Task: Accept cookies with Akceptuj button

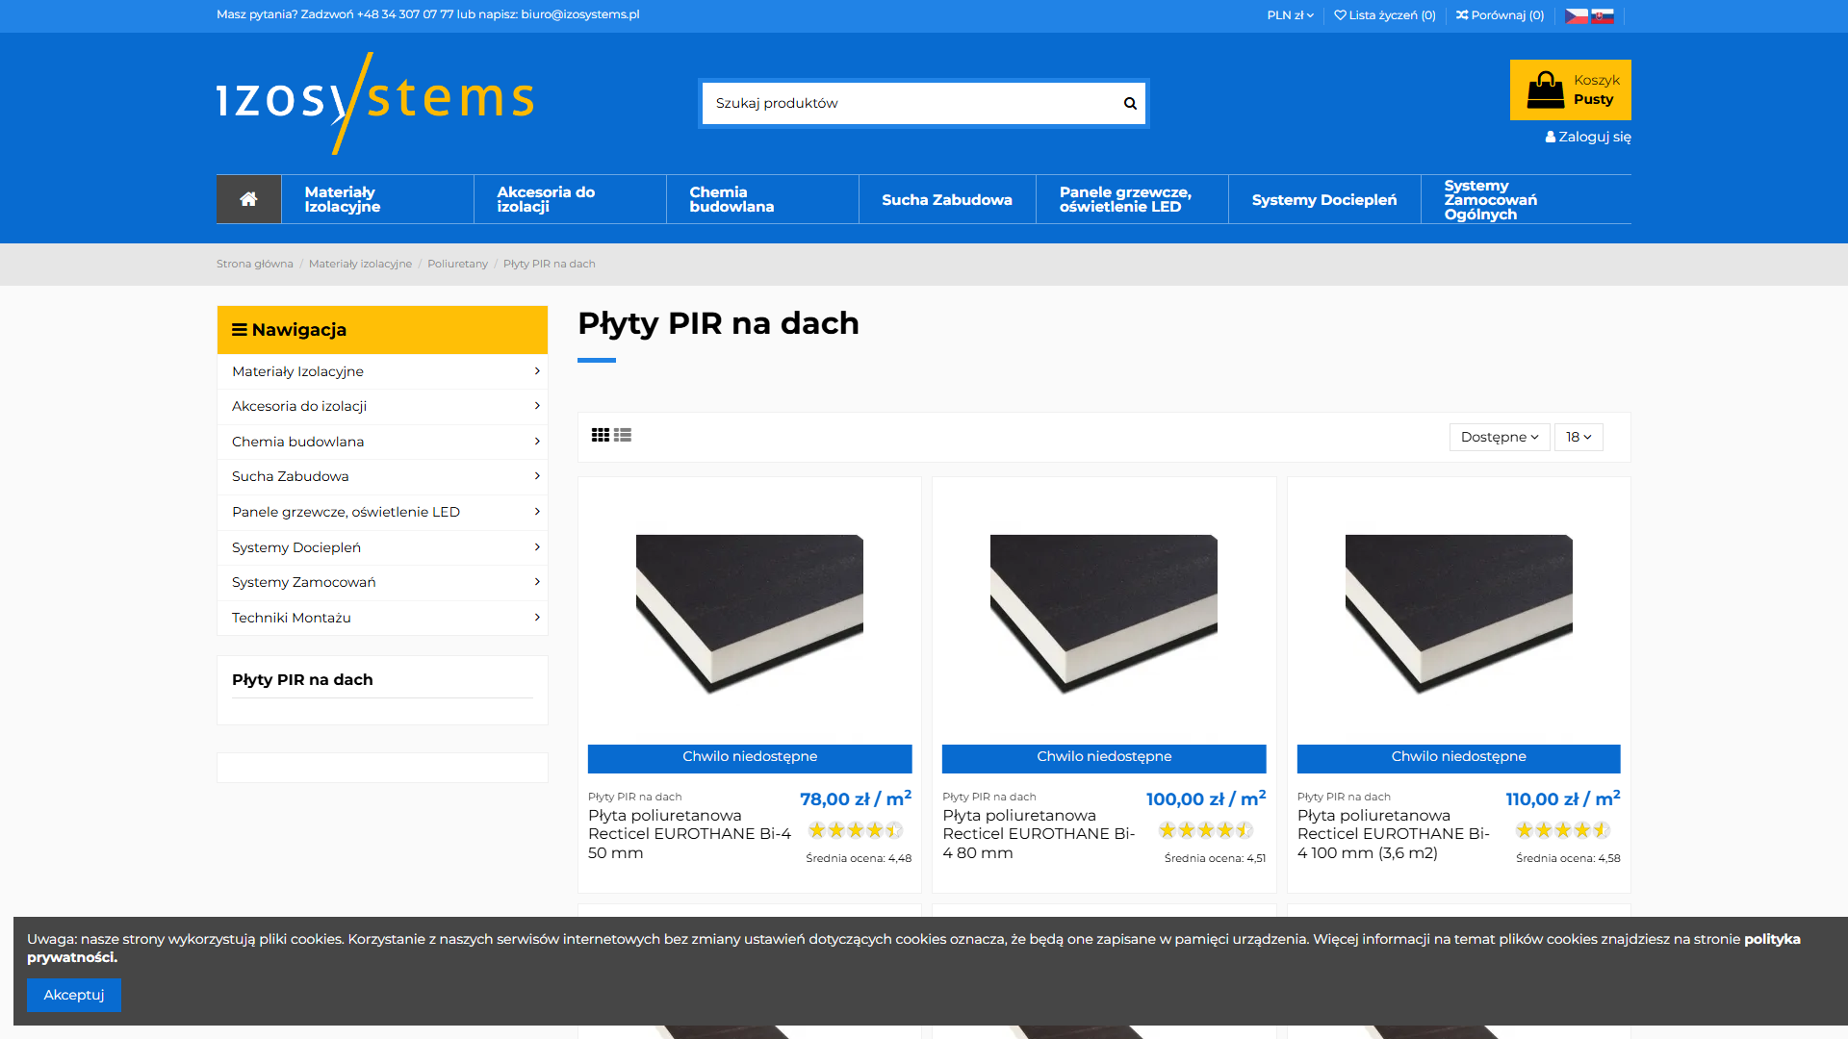Action: pyautogui.click(x=74, y=995)
